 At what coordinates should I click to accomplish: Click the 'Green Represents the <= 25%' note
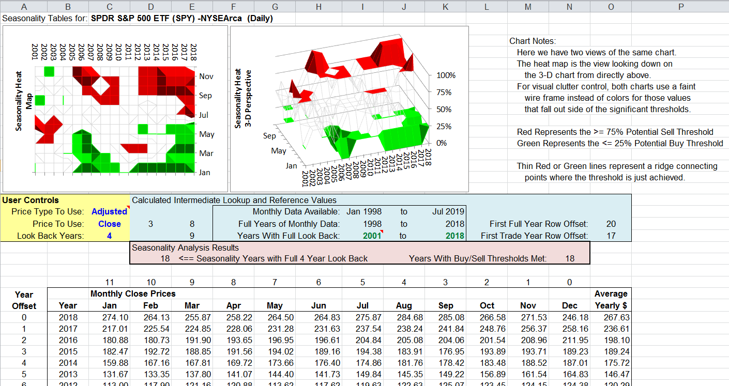[620, 143]
